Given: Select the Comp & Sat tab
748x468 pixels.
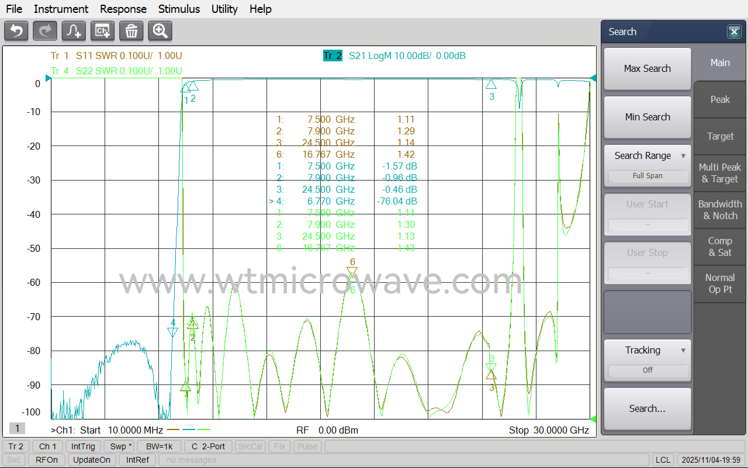Looking at the screenshot, I should [720, 247].
